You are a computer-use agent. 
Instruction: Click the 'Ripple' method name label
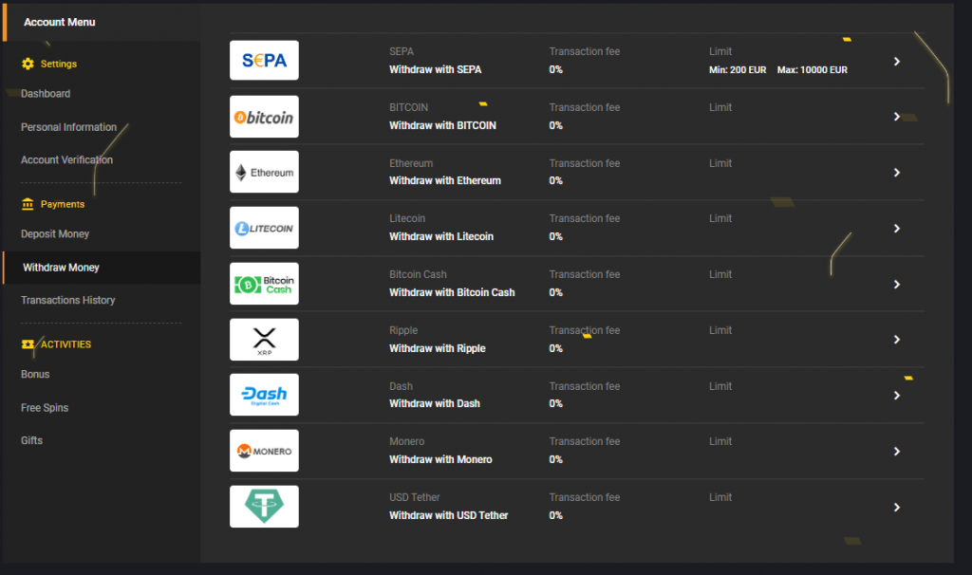pos(403,330)
